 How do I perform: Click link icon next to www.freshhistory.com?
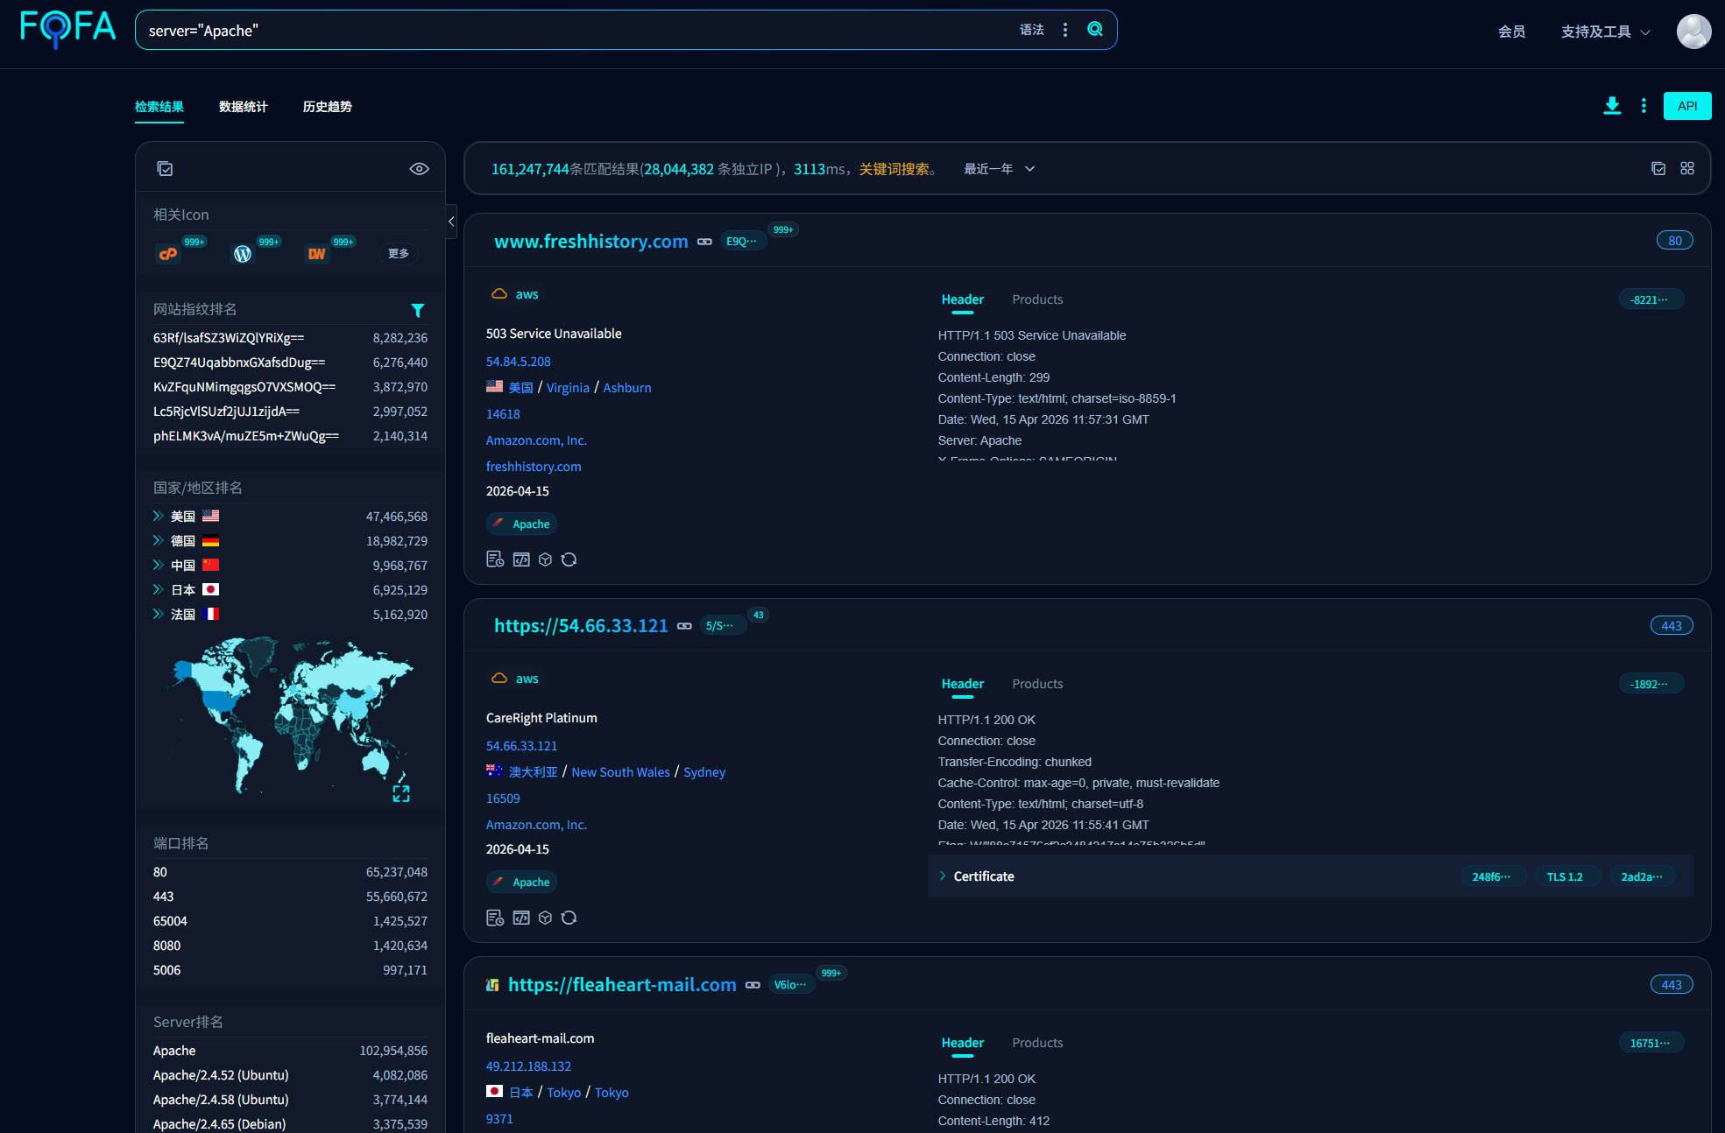pos(704,242)
